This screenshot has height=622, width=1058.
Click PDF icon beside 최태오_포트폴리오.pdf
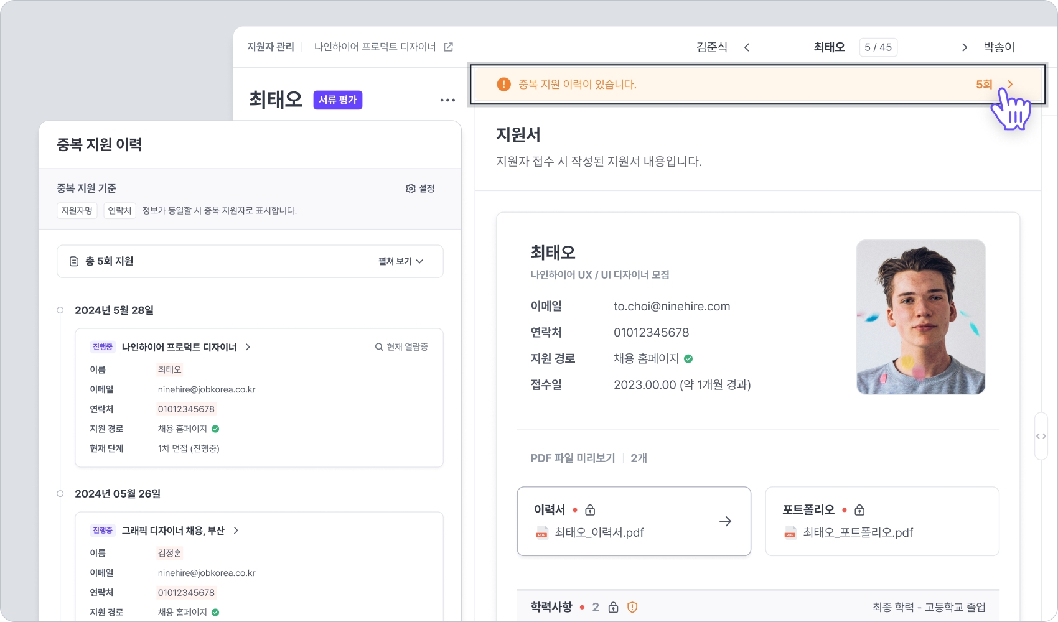tap(790, 532)
